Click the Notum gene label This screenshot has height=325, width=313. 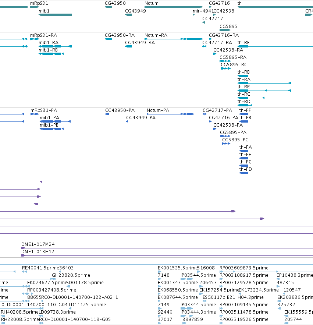[x=152, y=3]
